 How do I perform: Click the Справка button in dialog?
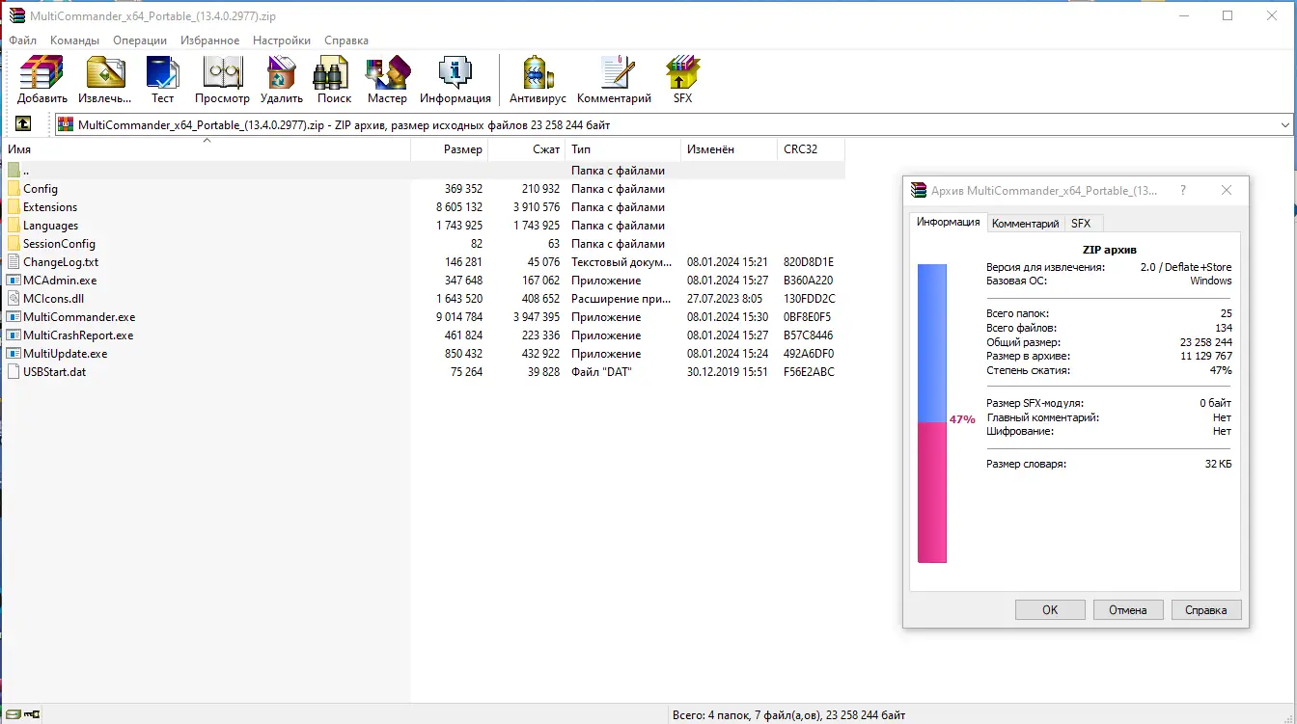coord(1206,610)
